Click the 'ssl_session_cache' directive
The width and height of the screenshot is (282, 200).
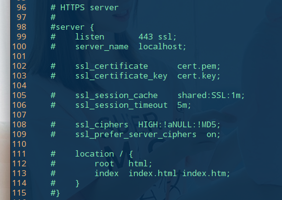point(116,95)
